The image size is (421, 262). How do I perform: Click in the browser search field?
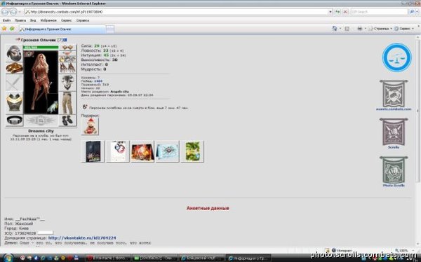(x=379, y=12)
